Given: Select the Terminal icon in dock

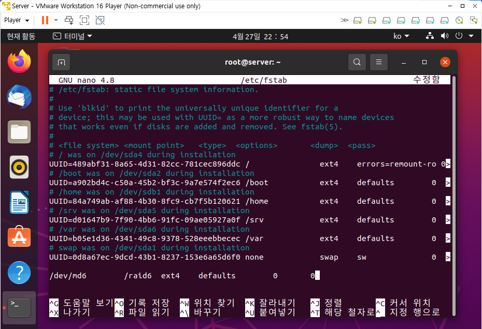Looking at the screenshot, I should (x=19, y=307).
